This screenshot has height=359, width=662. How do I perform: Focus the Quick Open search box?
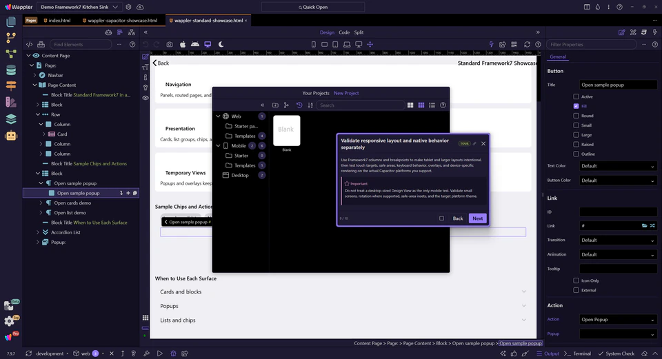click(x=313, y=7)
